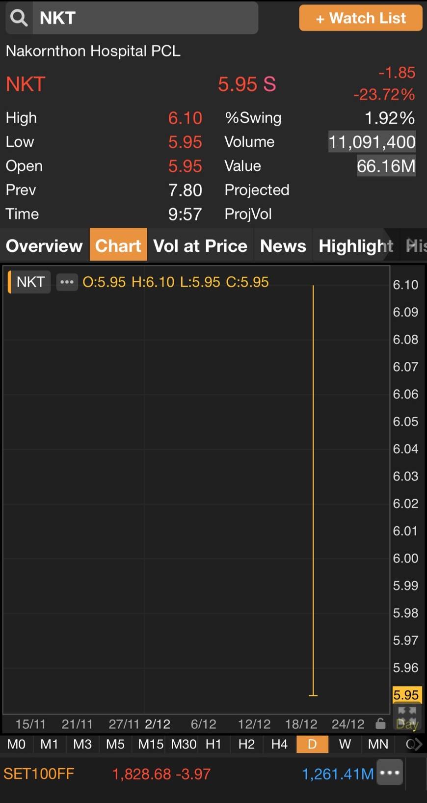Tap the 2/12 date on chart axis
Viewport: 427px width, 803px height.
click(158, 724)
